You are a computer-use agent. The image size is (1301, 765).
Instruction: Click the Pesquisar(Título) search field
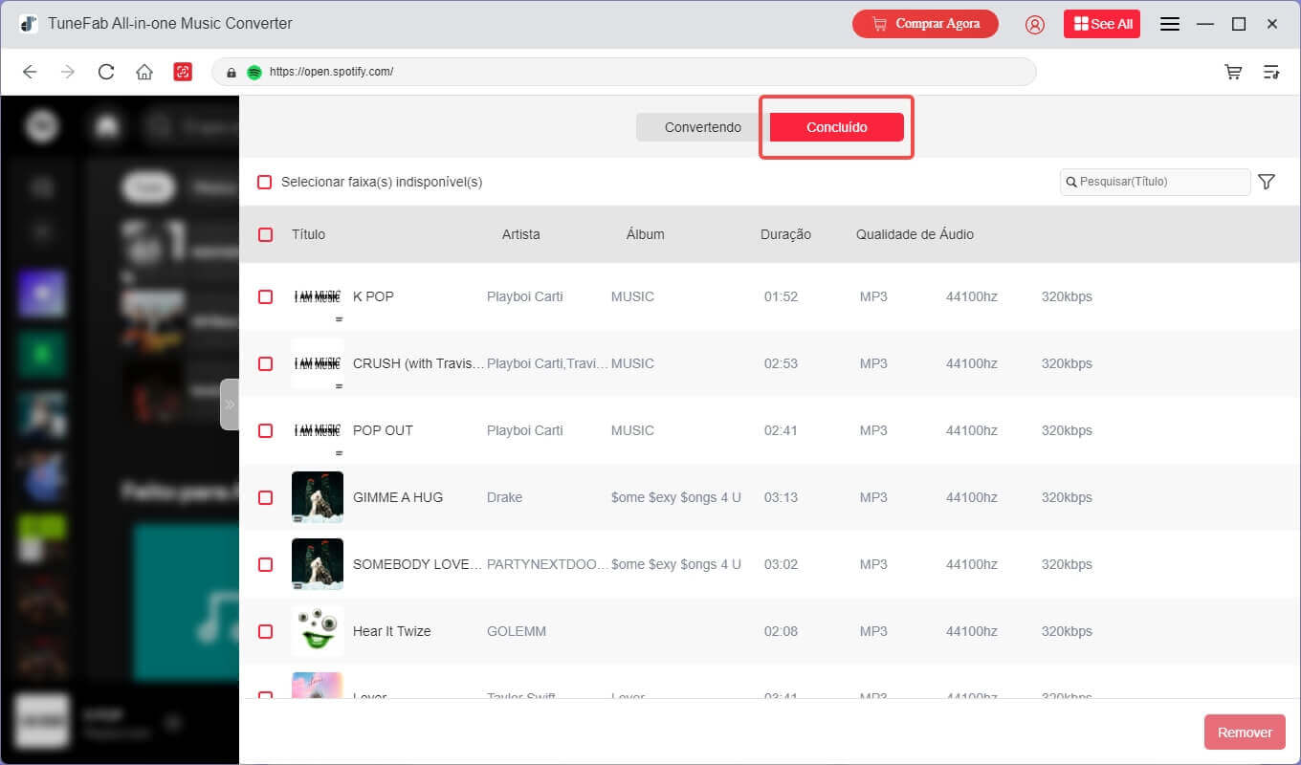point(1155,182)
